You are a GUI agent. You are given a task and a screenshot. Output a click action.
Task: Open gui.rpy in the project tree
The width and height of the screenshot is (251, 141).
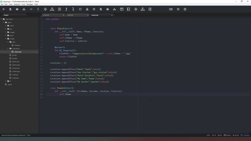point(14,55)
